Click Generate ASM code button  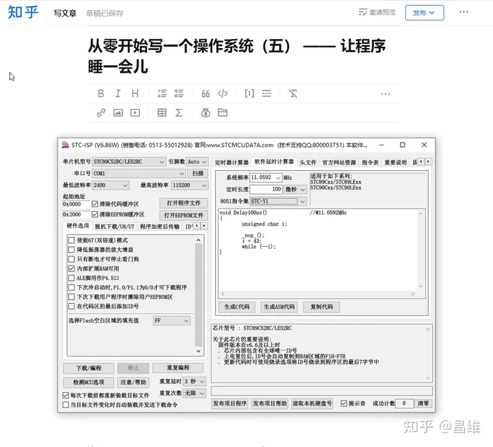279,306
